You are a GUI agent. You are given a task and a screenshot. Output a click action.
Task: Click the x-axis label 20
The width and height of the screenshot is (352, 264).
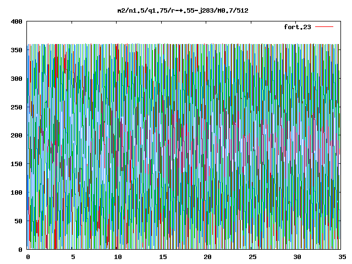pyautogui.click(x=208, y=257)
